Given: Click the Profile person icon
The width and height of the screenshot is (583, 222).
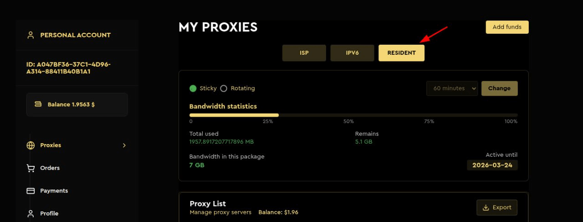Looking at the screenshot, I should click(x=31, y=213).
